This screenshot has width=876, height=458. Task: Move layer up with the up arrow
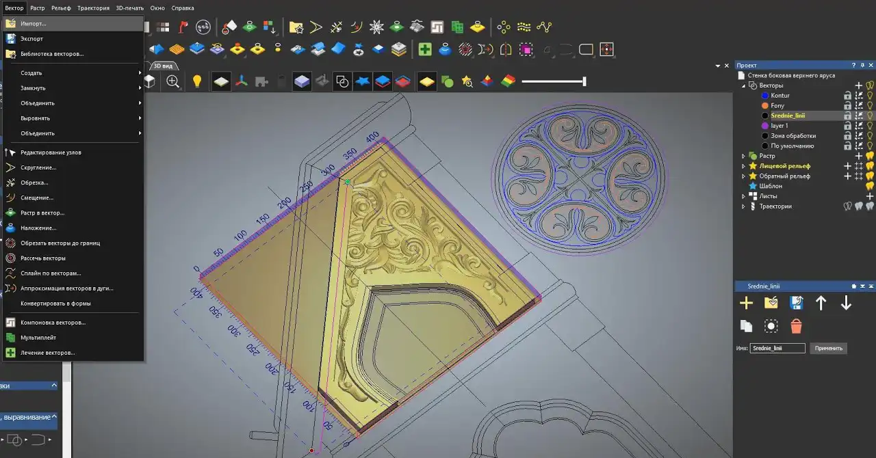(821, 303)
